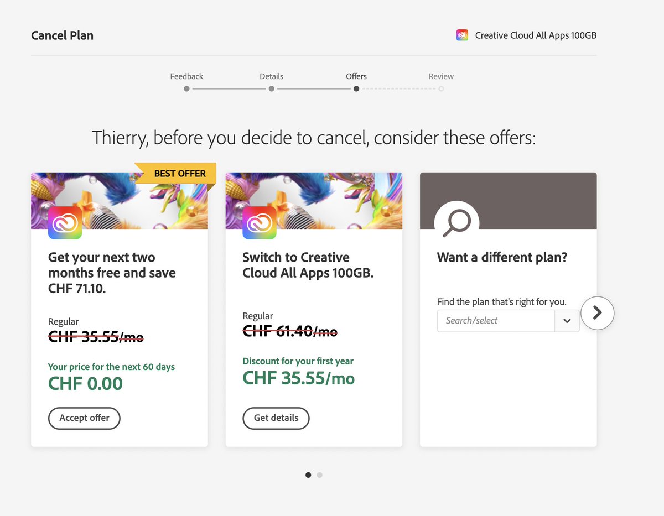The width and height of the screenshot is (664, 516).
Task: Click the magnifying glass icon on different plan card
Action: tap(456, 223)
